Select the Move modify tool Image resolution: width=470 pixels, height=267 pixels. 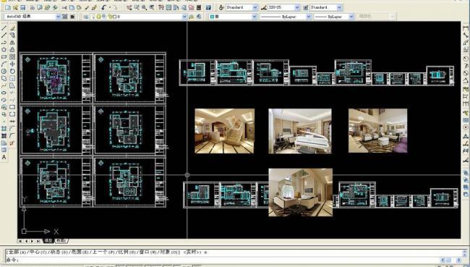pyautogui.click(x=12, y=64)
